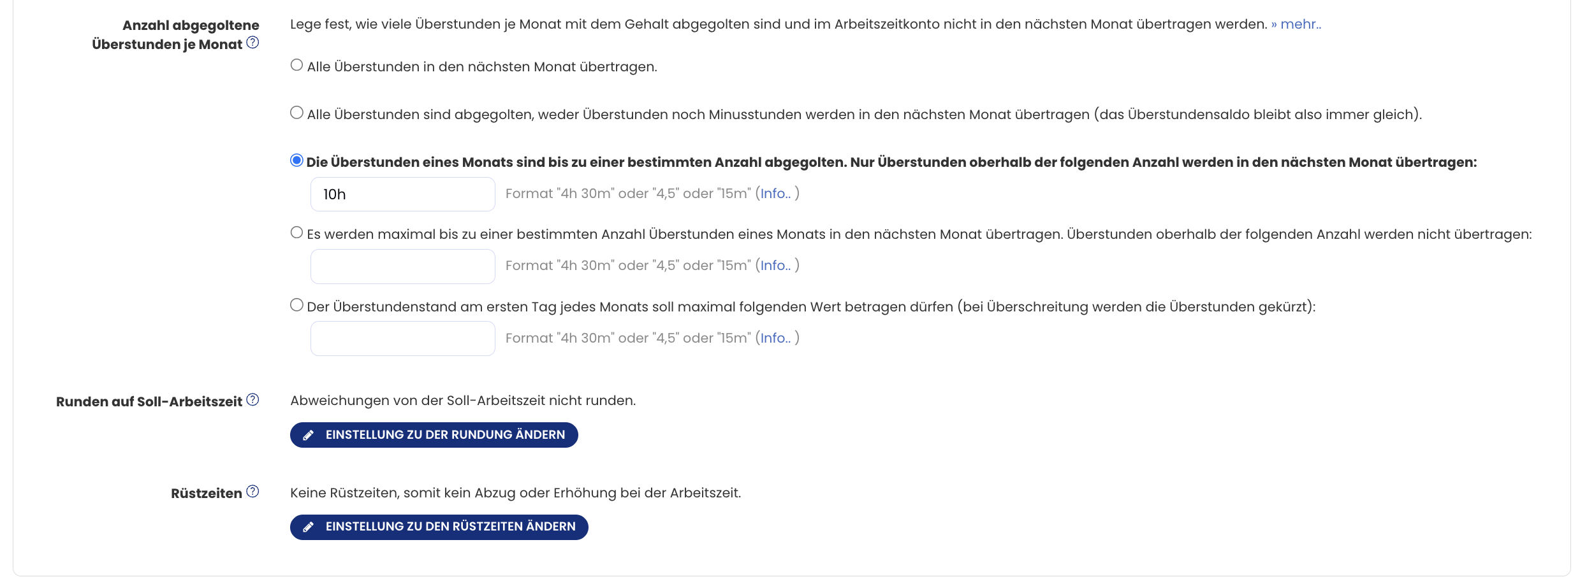Select 'Alle Überstunden in den nächsten Monat übertragen'
The width and height of the screenshot is (1580, 577).
pos(296,65)
